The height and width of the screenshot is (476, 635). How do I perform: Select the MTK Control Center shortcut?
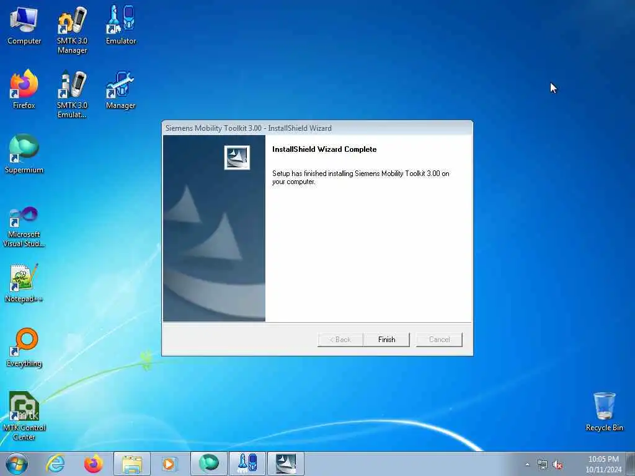[x=24, y=416]
